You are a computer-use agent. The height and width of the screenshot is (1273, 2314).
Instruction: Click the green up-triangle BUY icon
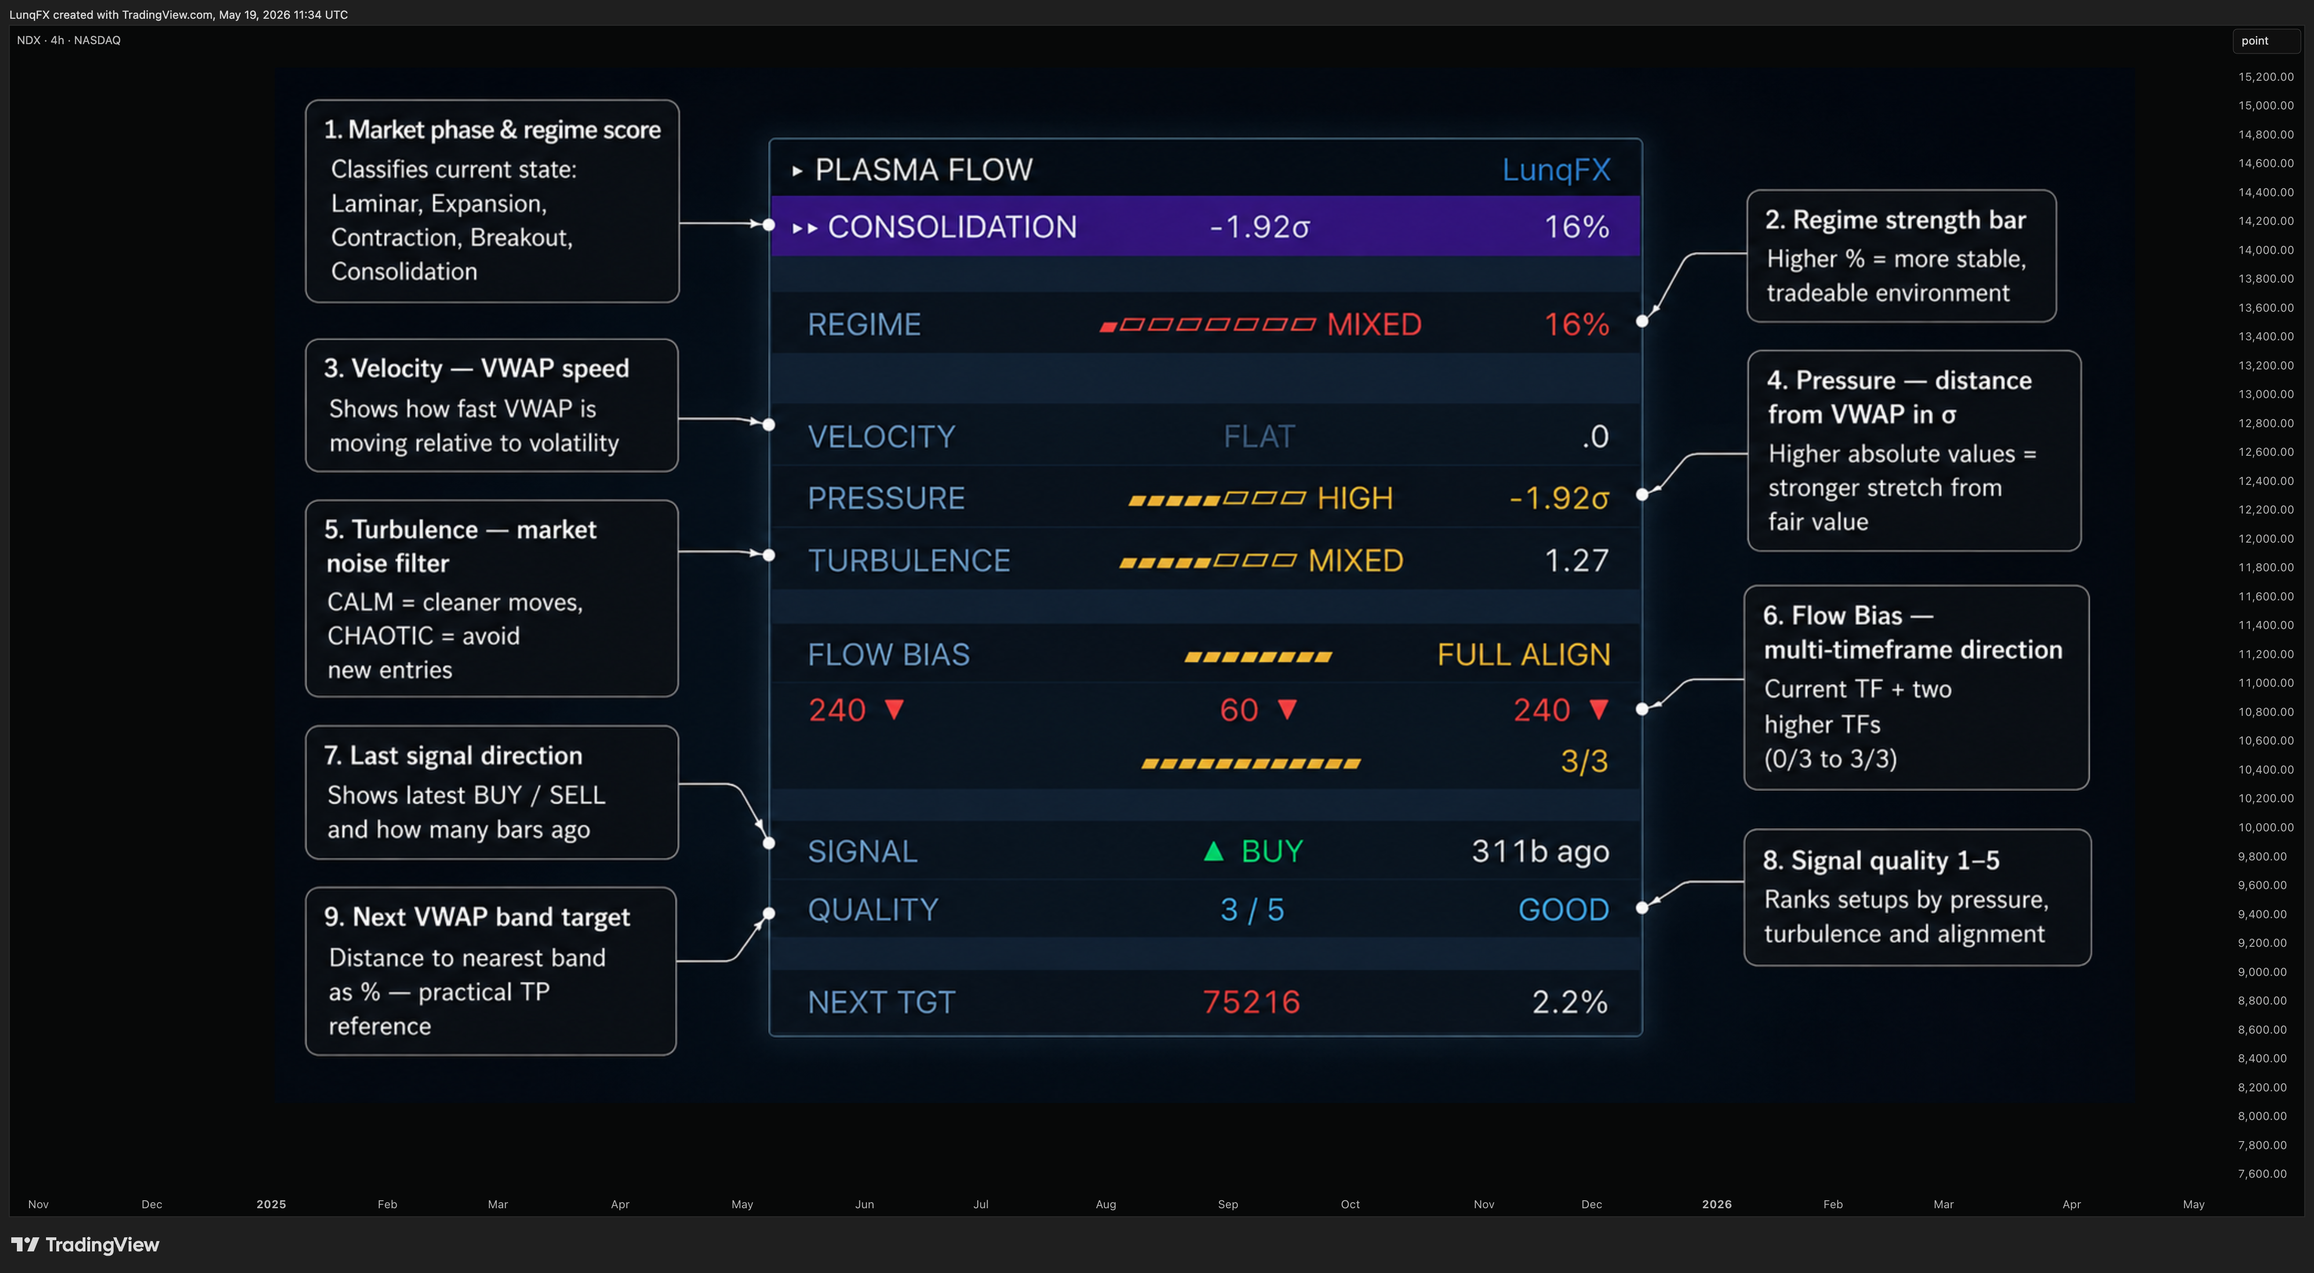[x=1214, y=851]
